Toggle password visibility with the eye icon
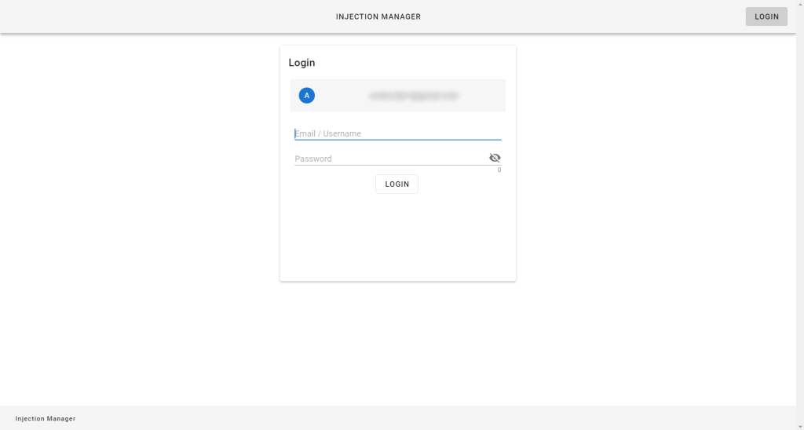This screenshot has height=430, width=804. (x=495, y=158)
